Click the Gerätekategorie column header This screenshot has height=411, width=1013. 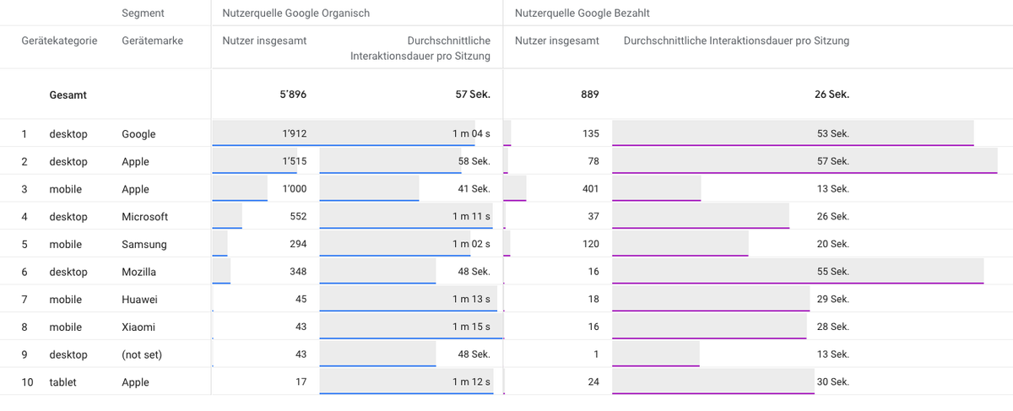pyautogui.click(x=59, y=41)
